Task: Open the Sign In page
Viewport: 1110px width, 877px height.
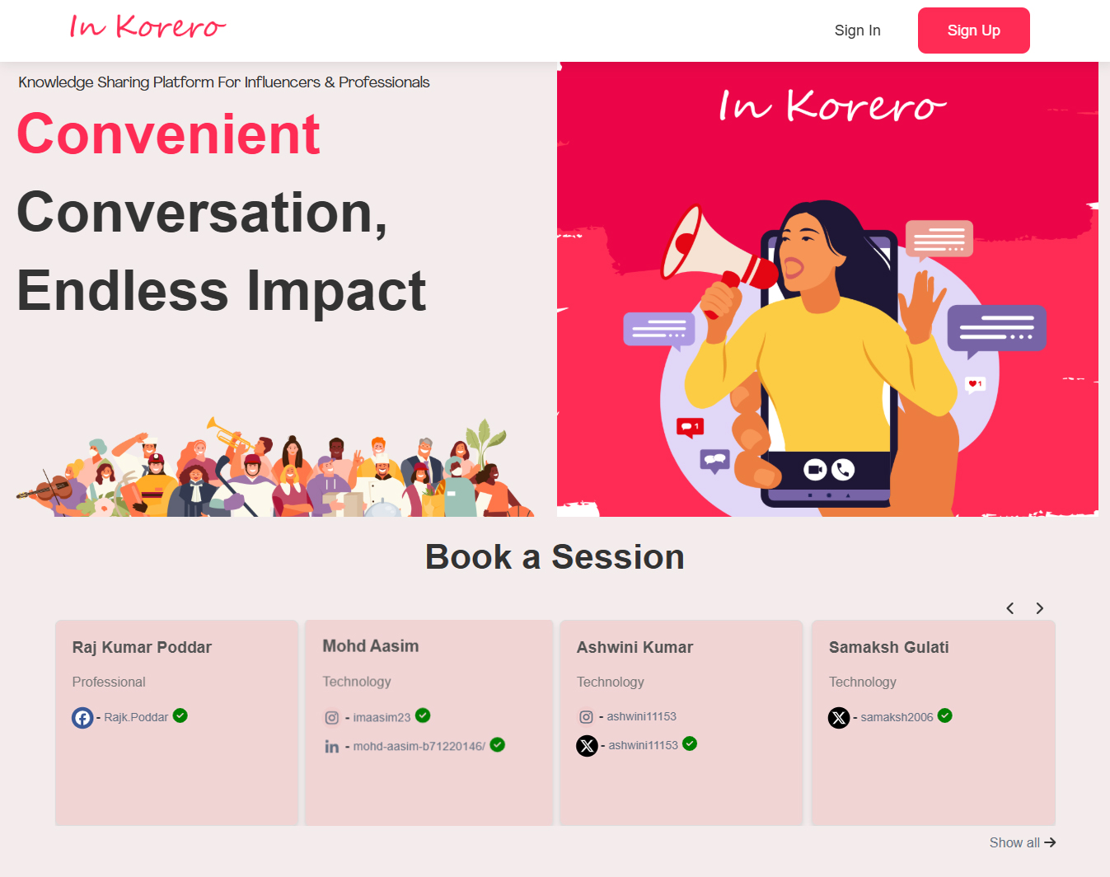Action: click(x=857, y=30)
